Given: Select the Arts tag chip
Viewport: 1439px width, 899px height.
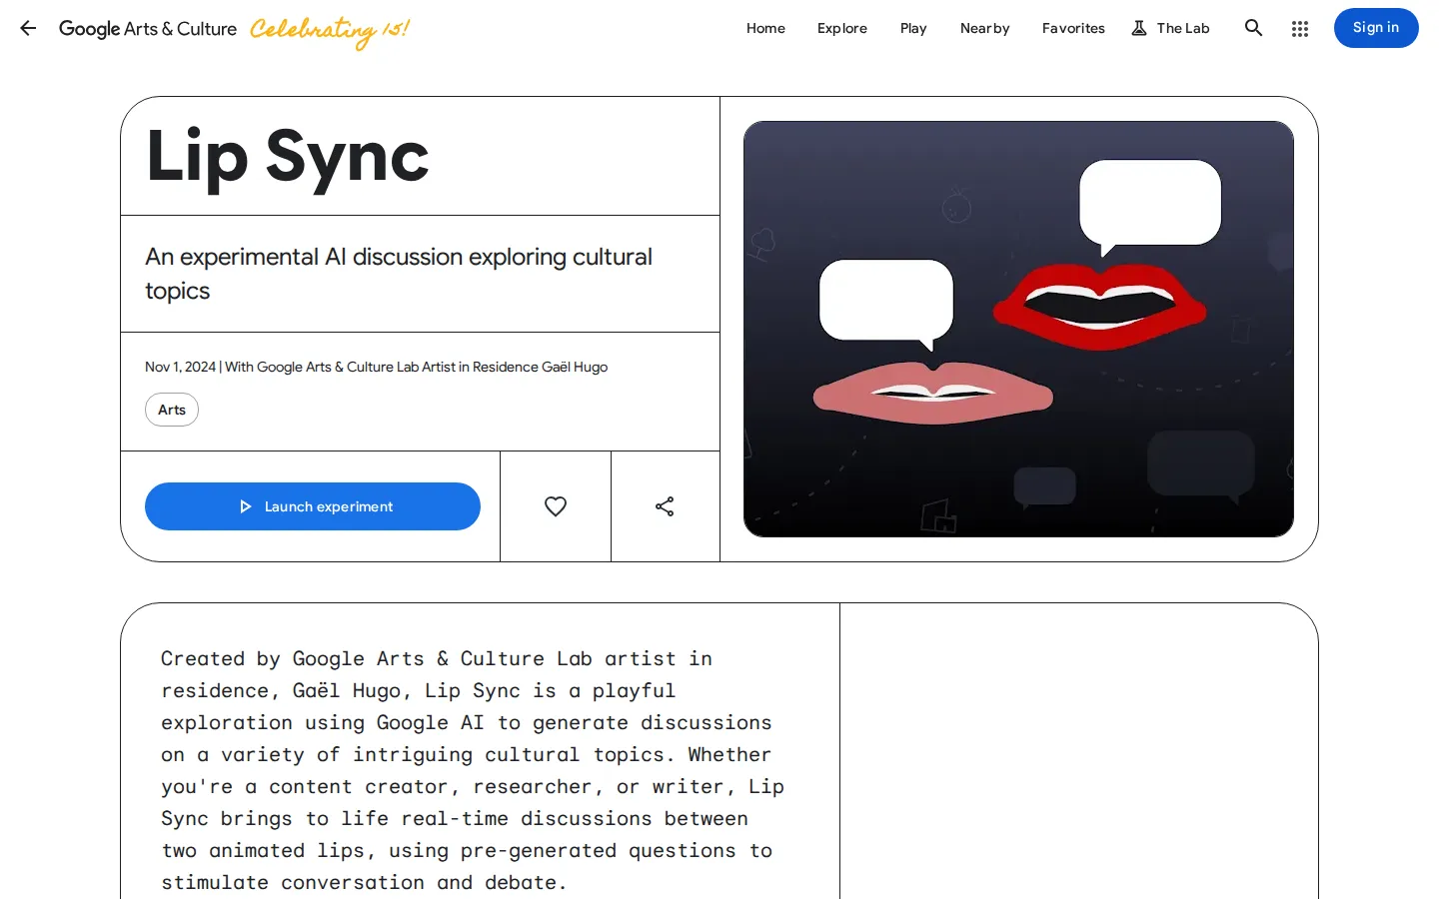Looking at the screenshot, I should pyautogui.click(x=172, y=410).
